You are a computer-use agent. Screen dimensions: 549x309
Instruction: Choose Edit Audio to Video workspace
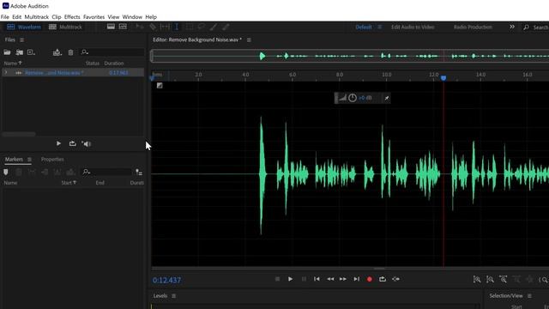tap(413, 27)
